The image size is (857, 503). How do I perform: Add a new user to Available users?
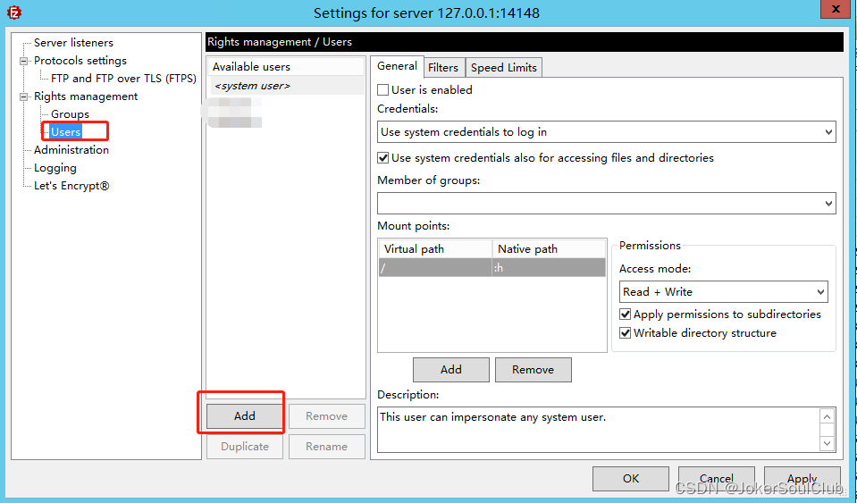point(244,416)
